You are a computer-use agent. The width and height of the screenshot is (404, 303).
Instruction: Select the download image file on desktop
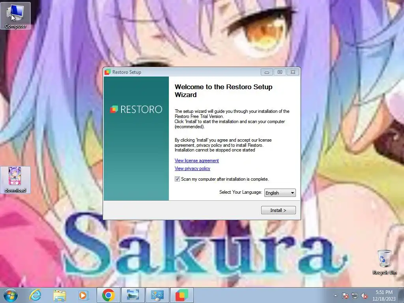click(15, 180)
